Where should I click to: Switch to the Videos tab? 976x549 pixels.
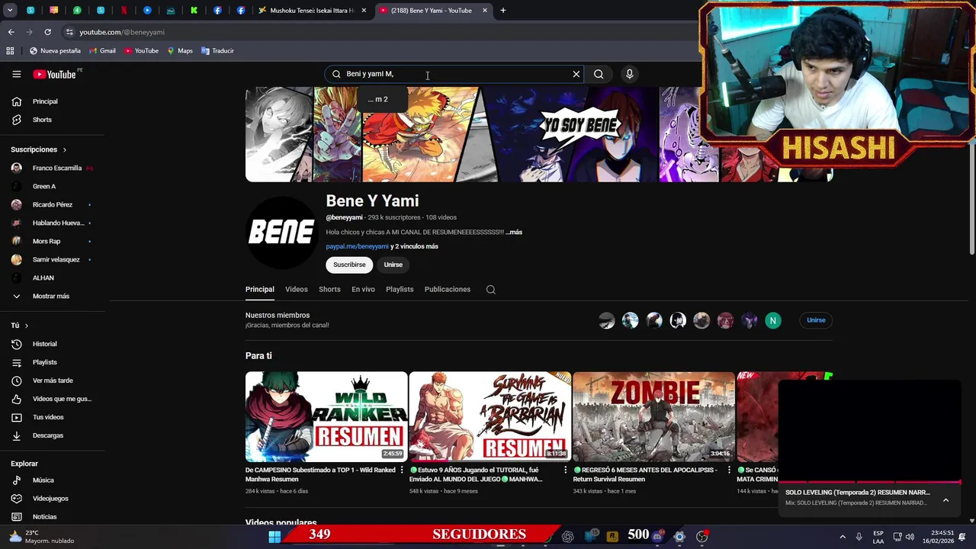[x=297, y=290]
